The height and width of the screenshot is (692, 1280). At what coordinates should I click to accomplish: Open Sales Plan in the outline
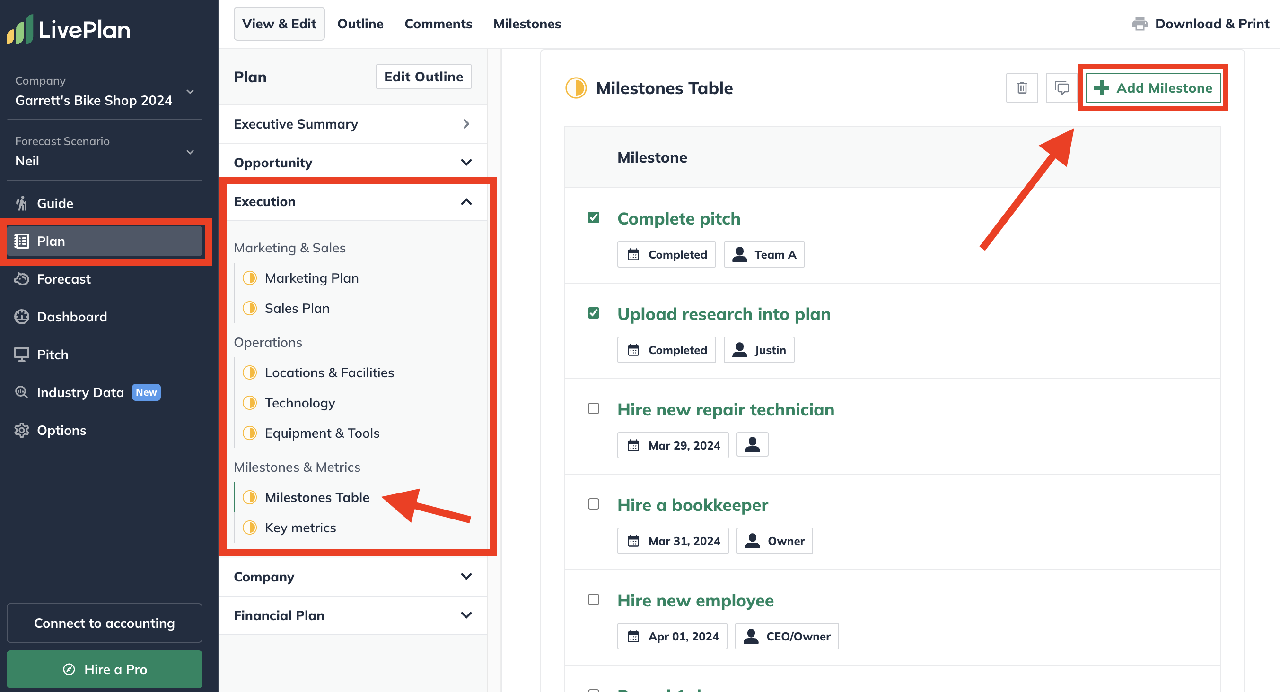(297, 308)
